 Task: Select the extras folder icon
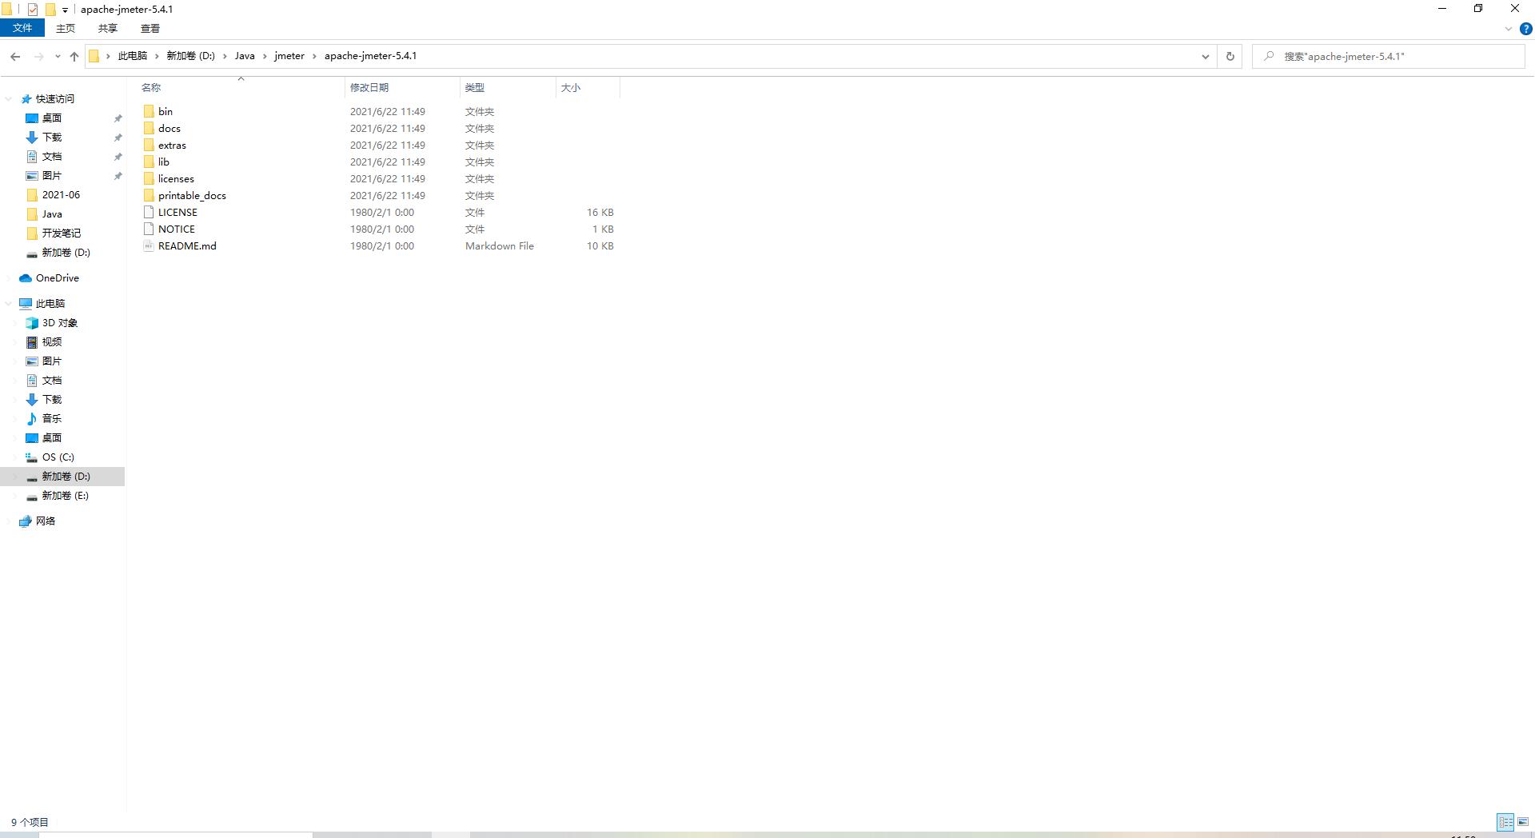tap(149, 145)
